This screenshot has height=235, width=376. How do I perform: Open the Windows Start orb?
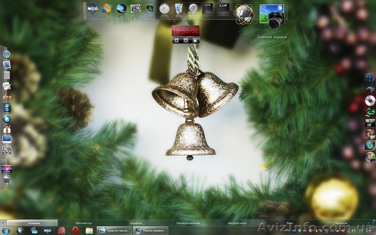point(6,231)
